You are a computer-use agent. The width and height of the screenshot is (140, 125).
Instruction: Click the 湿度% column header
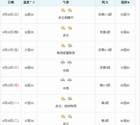[x=125, y=2]
